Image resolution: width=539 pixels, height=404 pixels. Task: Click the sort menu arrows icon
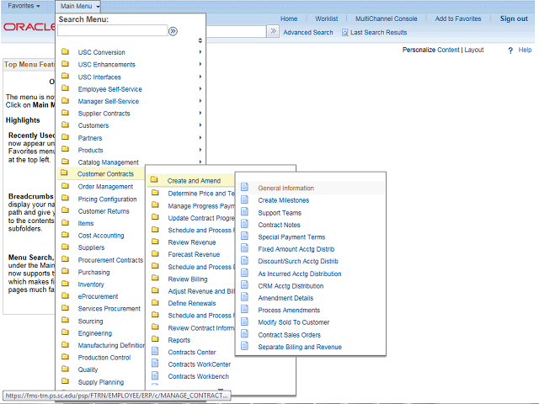click(x=200, y=40)
